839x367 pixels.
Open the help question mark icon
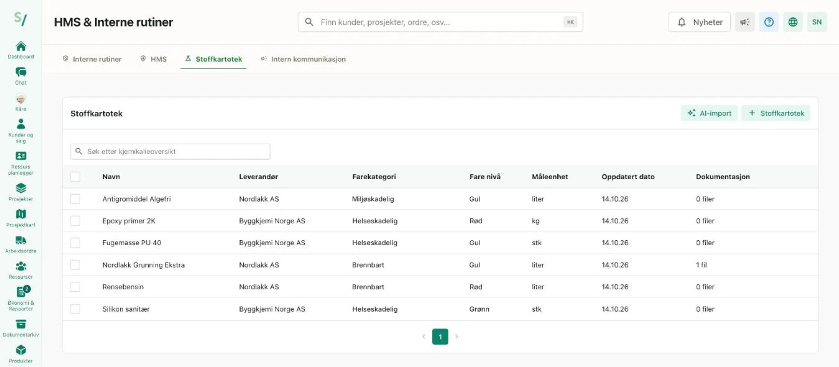769,22
